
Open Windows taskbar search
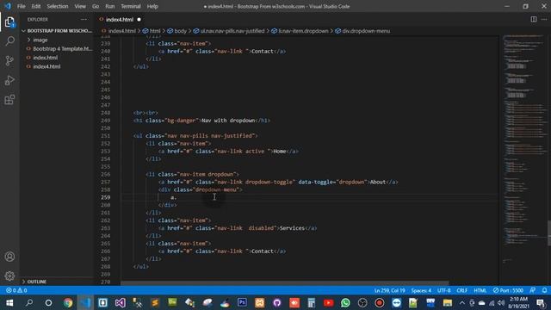tap(29, 302)
